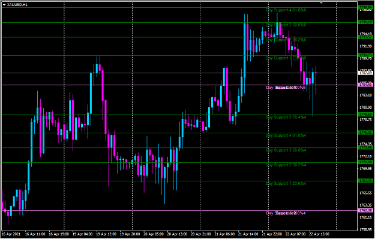Screen dimensions: 375x239
Task: Click the 'Day Support 5 76.4%4' label
Action: pos(286,117)
